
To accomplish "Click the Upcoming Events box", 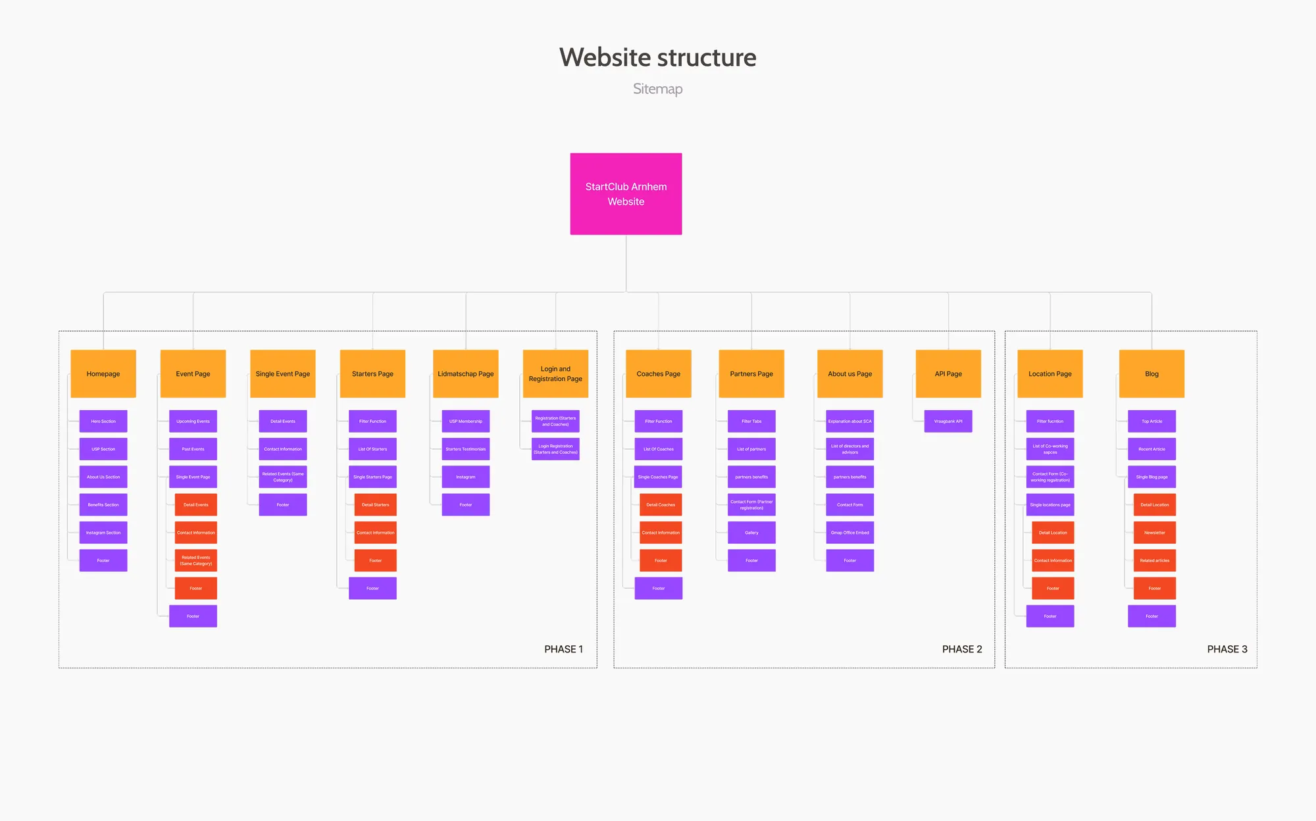I will click(193, 421).
